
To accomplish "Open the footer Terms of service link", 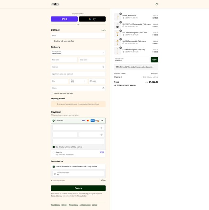I will pyautogui.click(x=85, y=205).
